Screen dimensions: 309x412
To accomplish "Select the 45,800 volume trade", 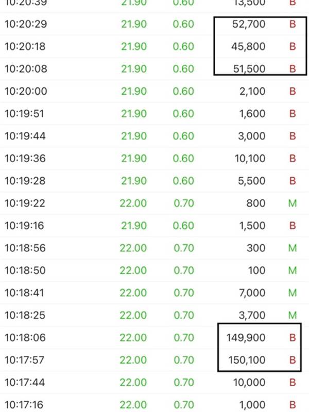I will (x=248, y=46).
